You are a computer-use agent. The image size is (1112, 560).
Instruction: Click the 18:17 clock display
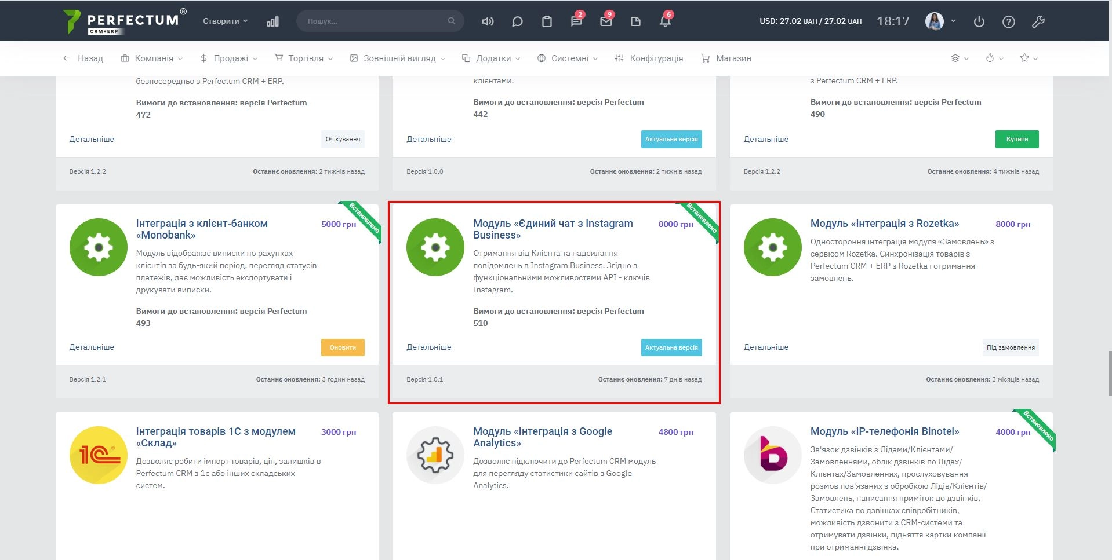point(893,21)
